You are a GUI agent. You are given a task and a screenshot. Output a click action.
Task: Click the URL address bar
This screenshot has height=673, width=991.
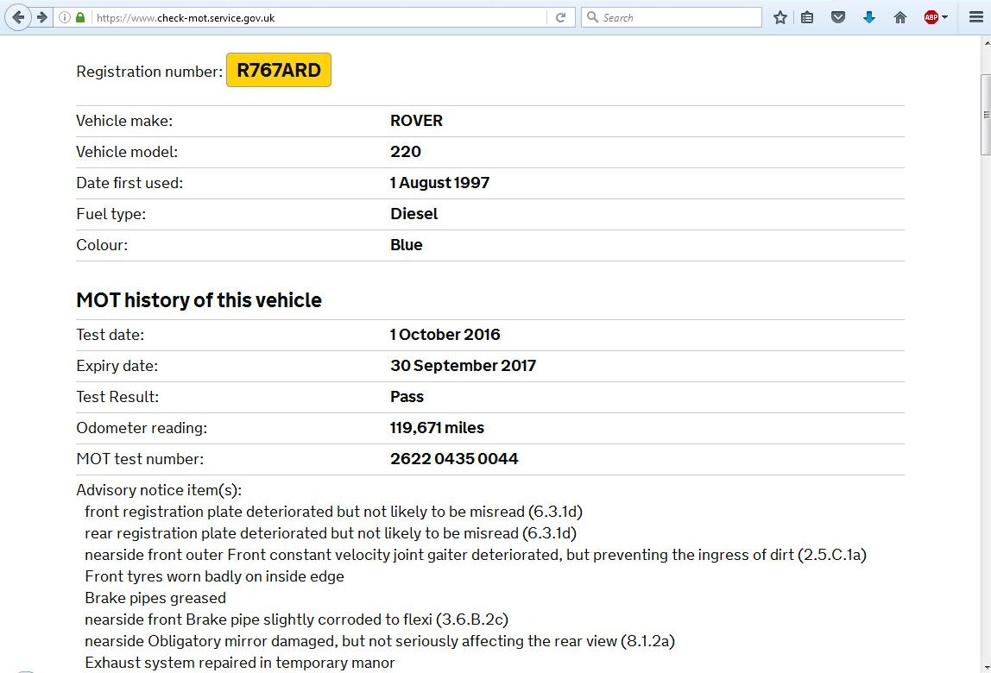click(319, 18)
